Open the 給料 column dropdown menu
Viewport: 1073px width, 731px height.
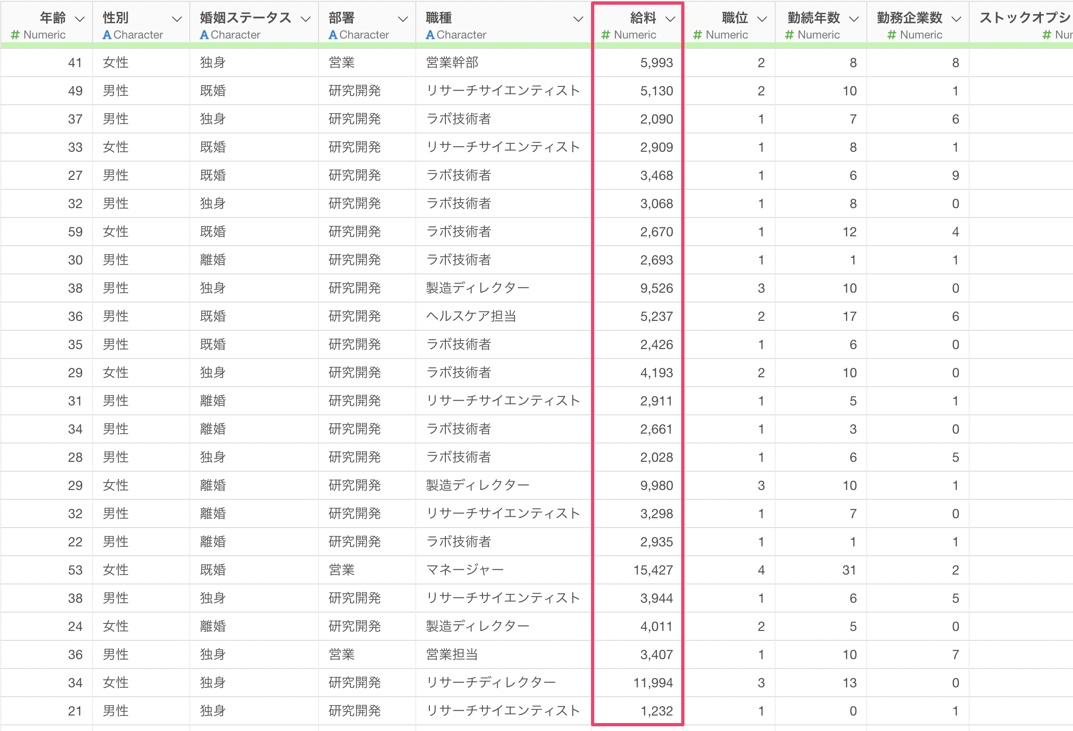click(x=670, y=19)
